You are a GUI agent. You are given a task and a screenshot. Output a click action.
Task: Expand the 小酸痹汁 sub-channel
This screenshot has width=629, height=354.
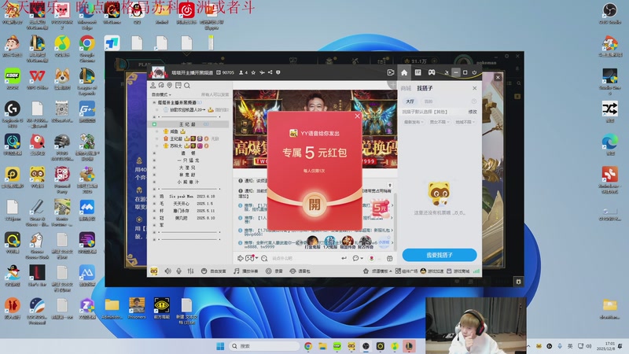(154, 183)
